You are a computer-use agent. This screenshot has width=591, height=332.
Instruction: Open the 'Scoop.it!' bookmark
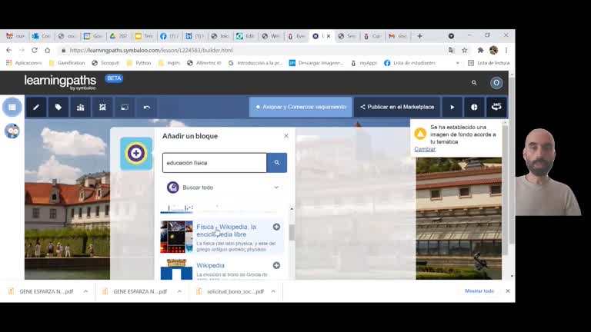(105, 63)
